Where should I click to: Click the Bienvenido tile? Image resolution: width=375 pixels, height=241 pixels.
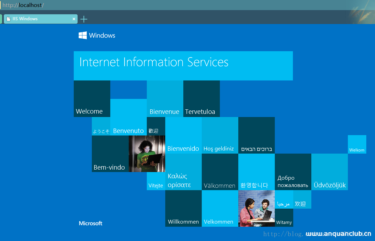click(183, 135)
